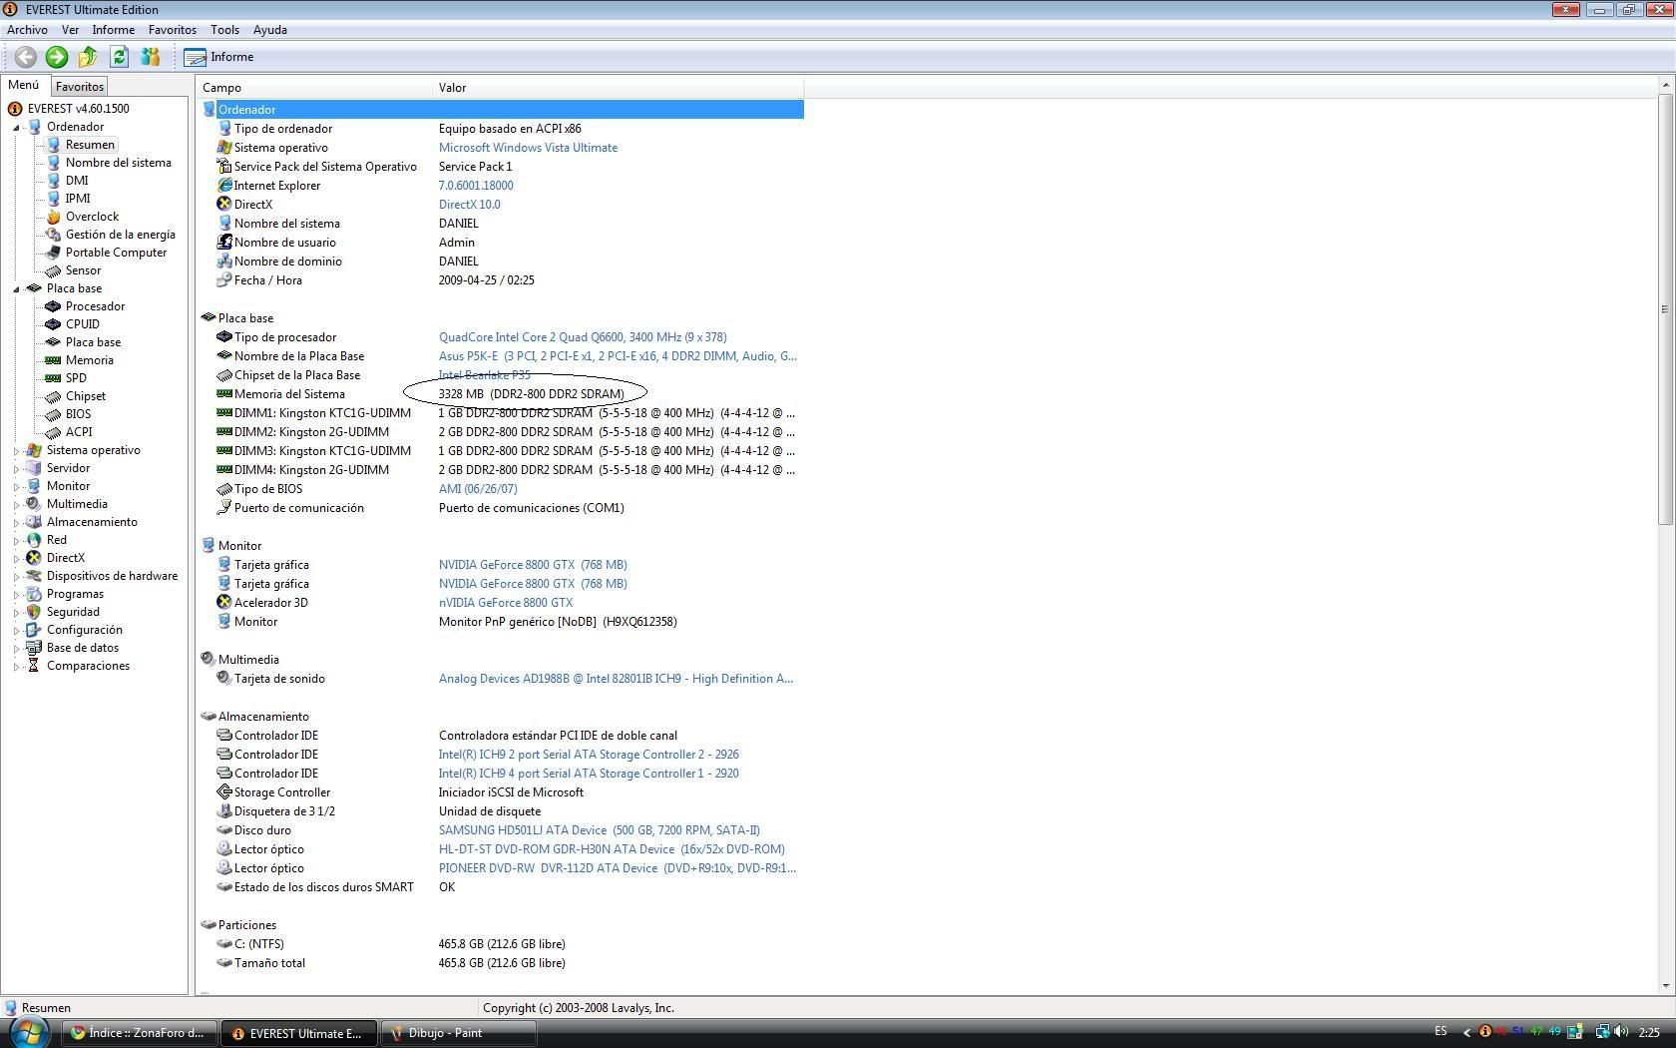The width and height of the screenshot is (1676, 1048).
Task: Click the ACPI icon in tree
Action: pyautogui.click(x=54, y=432)
